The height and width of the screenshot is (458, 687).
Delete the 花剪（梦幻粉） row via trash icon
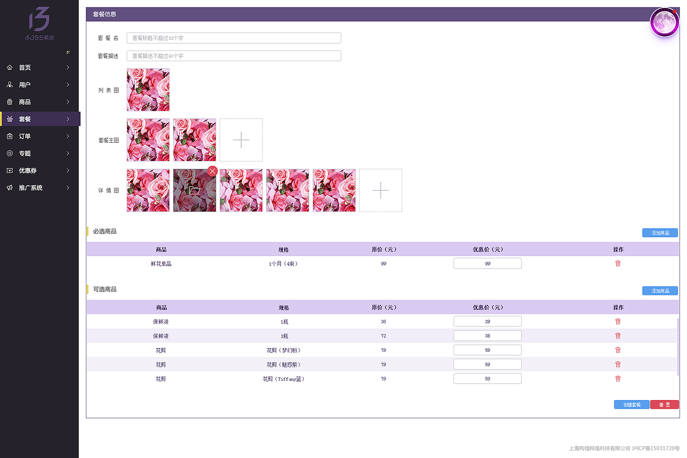click(618, 350)
